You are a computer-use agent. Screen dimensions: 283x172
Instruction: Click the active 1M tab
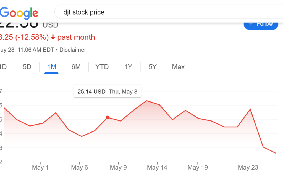click(x=52, y=67)
